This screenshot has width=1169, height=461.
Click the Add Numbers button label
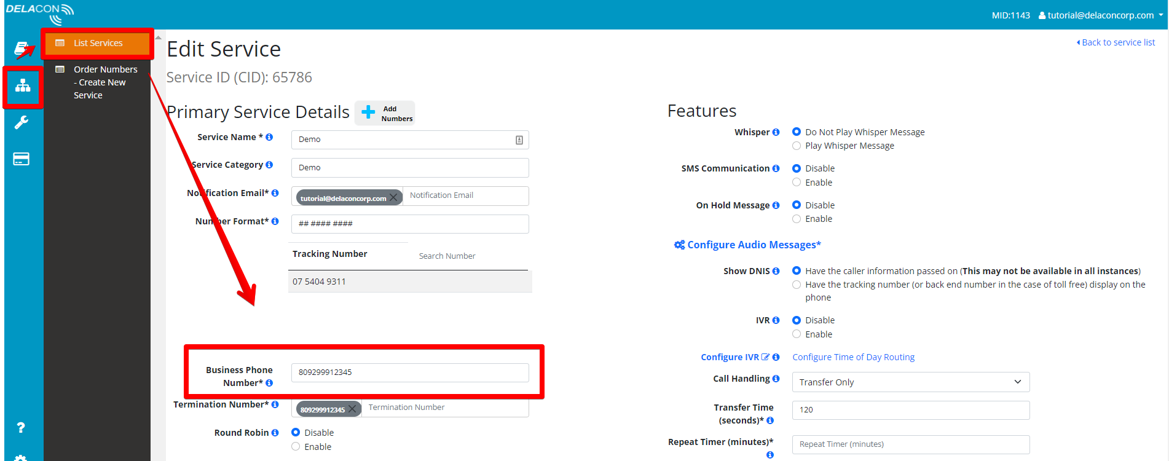pos(396,114)
